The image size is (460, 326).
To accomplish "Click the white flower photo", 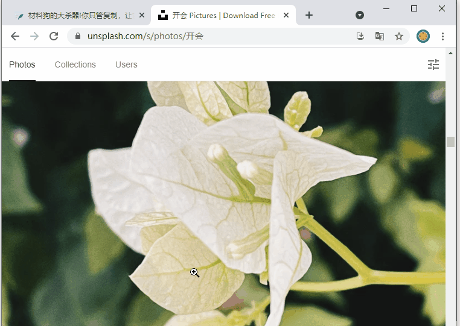I will [223, 204].
